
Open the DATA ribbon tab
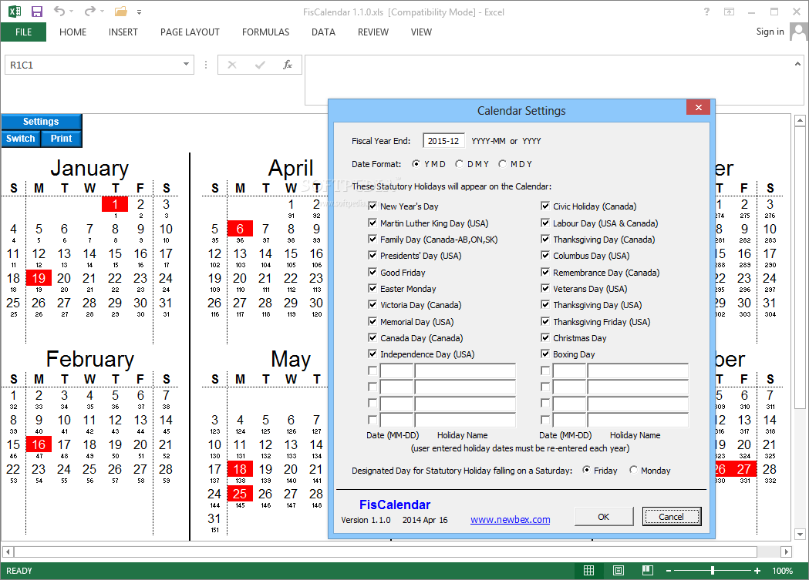pyautogui.click(x=323, y=32)
